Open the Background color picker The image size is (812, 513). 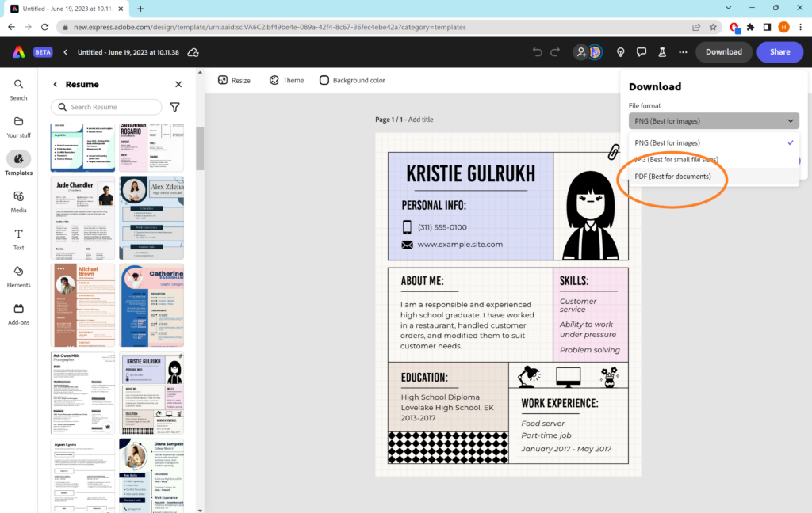tap(352, 80)
